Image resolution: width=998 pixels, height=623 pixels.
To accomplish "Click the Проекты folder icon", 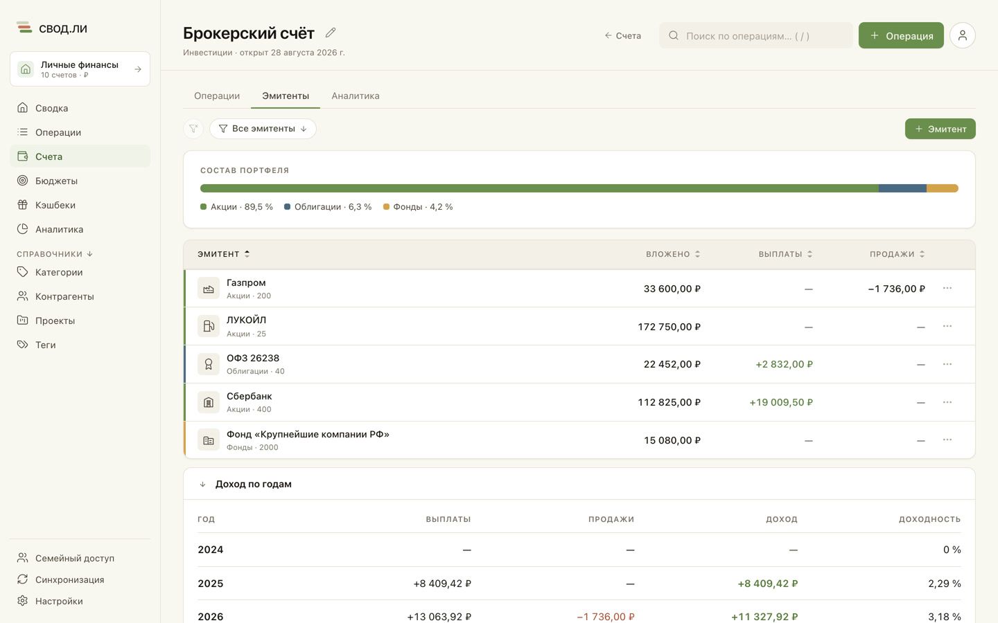I will point(23,320).
